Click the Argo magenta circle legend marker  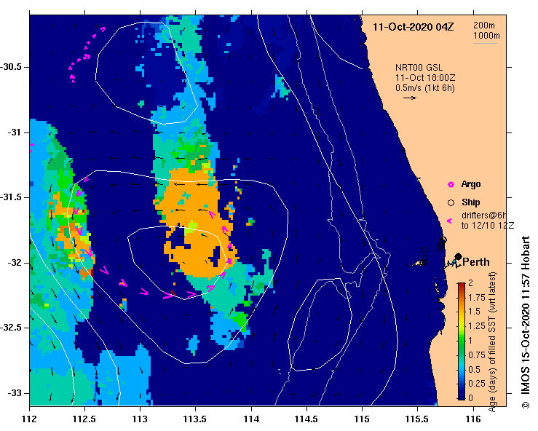click(x=451, y=185)
